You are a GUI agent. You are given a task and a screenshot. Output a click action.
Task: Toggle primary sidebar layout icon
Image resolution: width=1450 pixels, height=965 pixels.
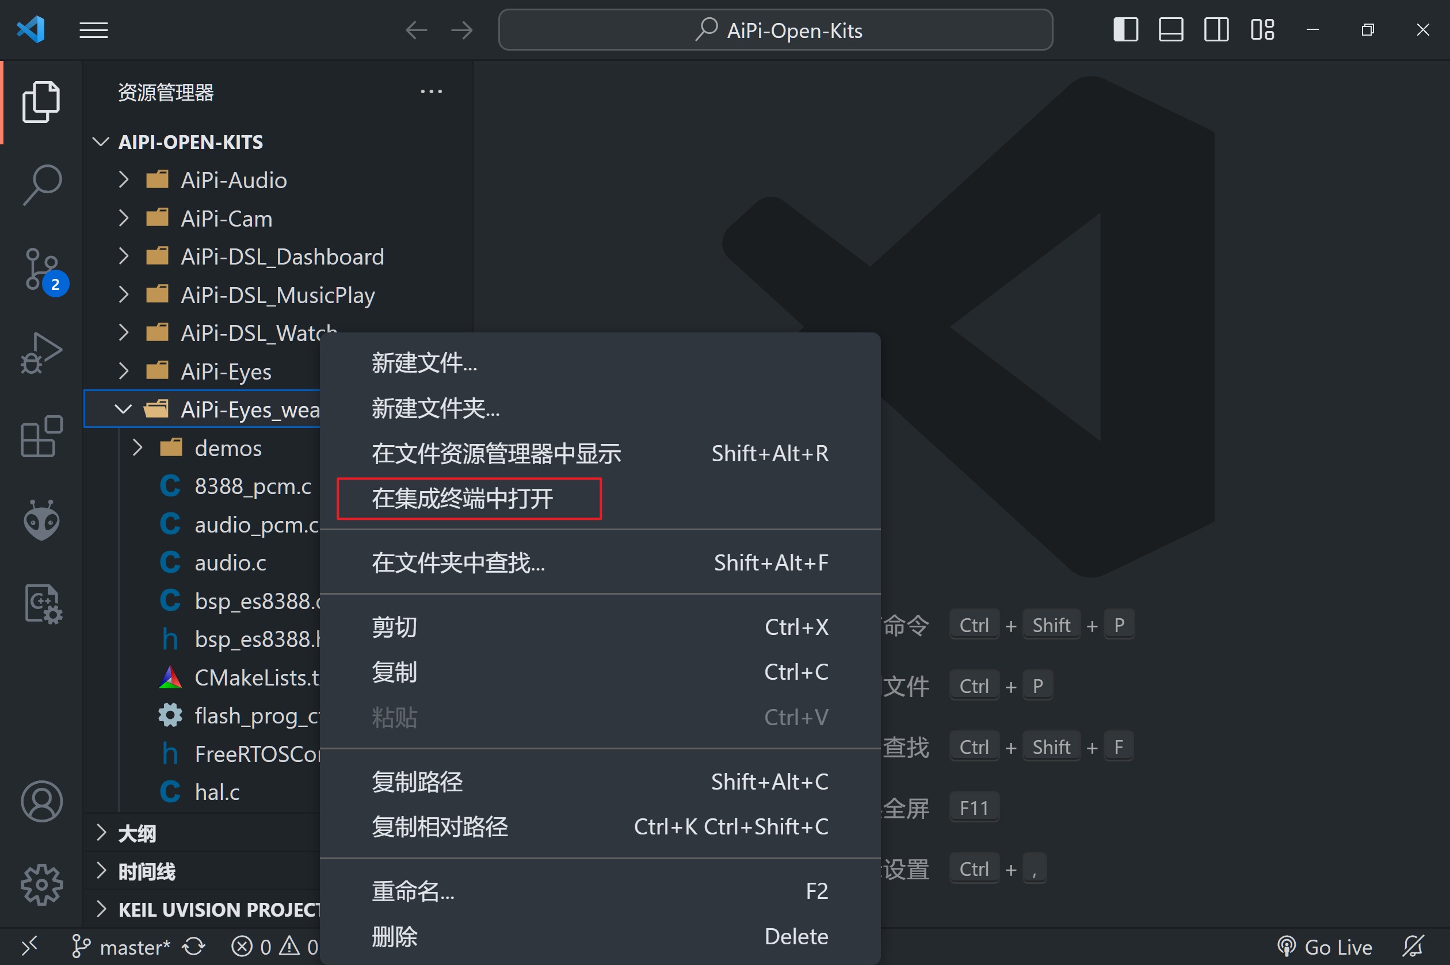pyautogui.click(x=1125, y=29)
